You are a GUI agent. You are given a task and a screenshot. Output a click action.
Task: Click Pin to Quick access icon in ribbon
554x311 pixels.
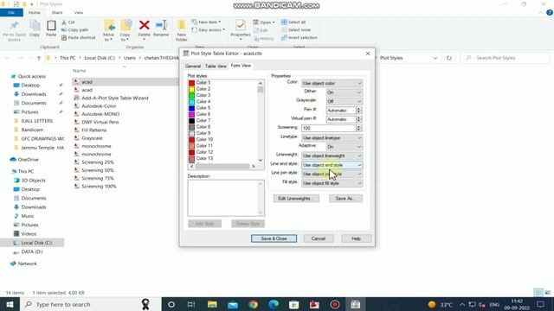pyautogui.click(x=14, y=26)
